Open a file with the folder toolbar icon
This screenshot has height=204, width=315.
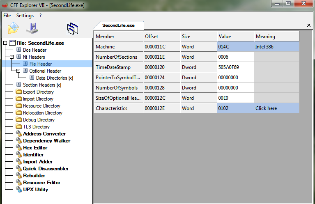tap(13, 28)
